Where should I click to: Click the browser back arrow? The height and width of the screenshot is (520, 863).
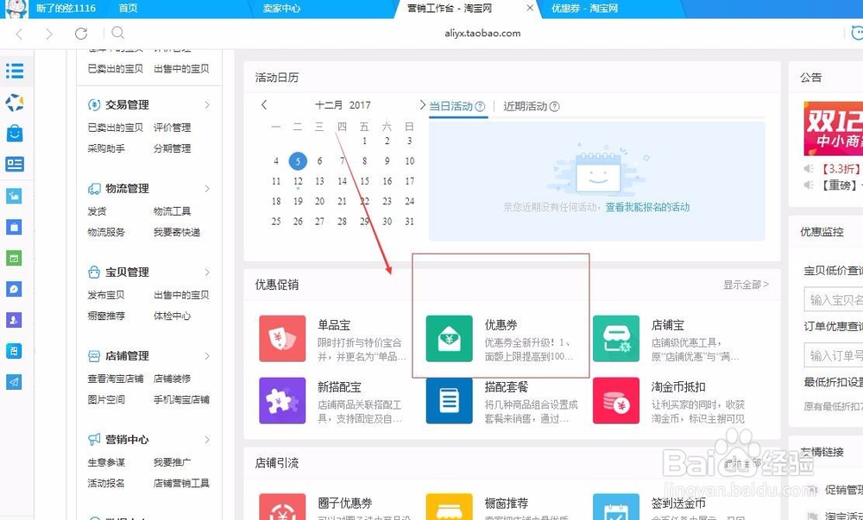click(19, 34)
